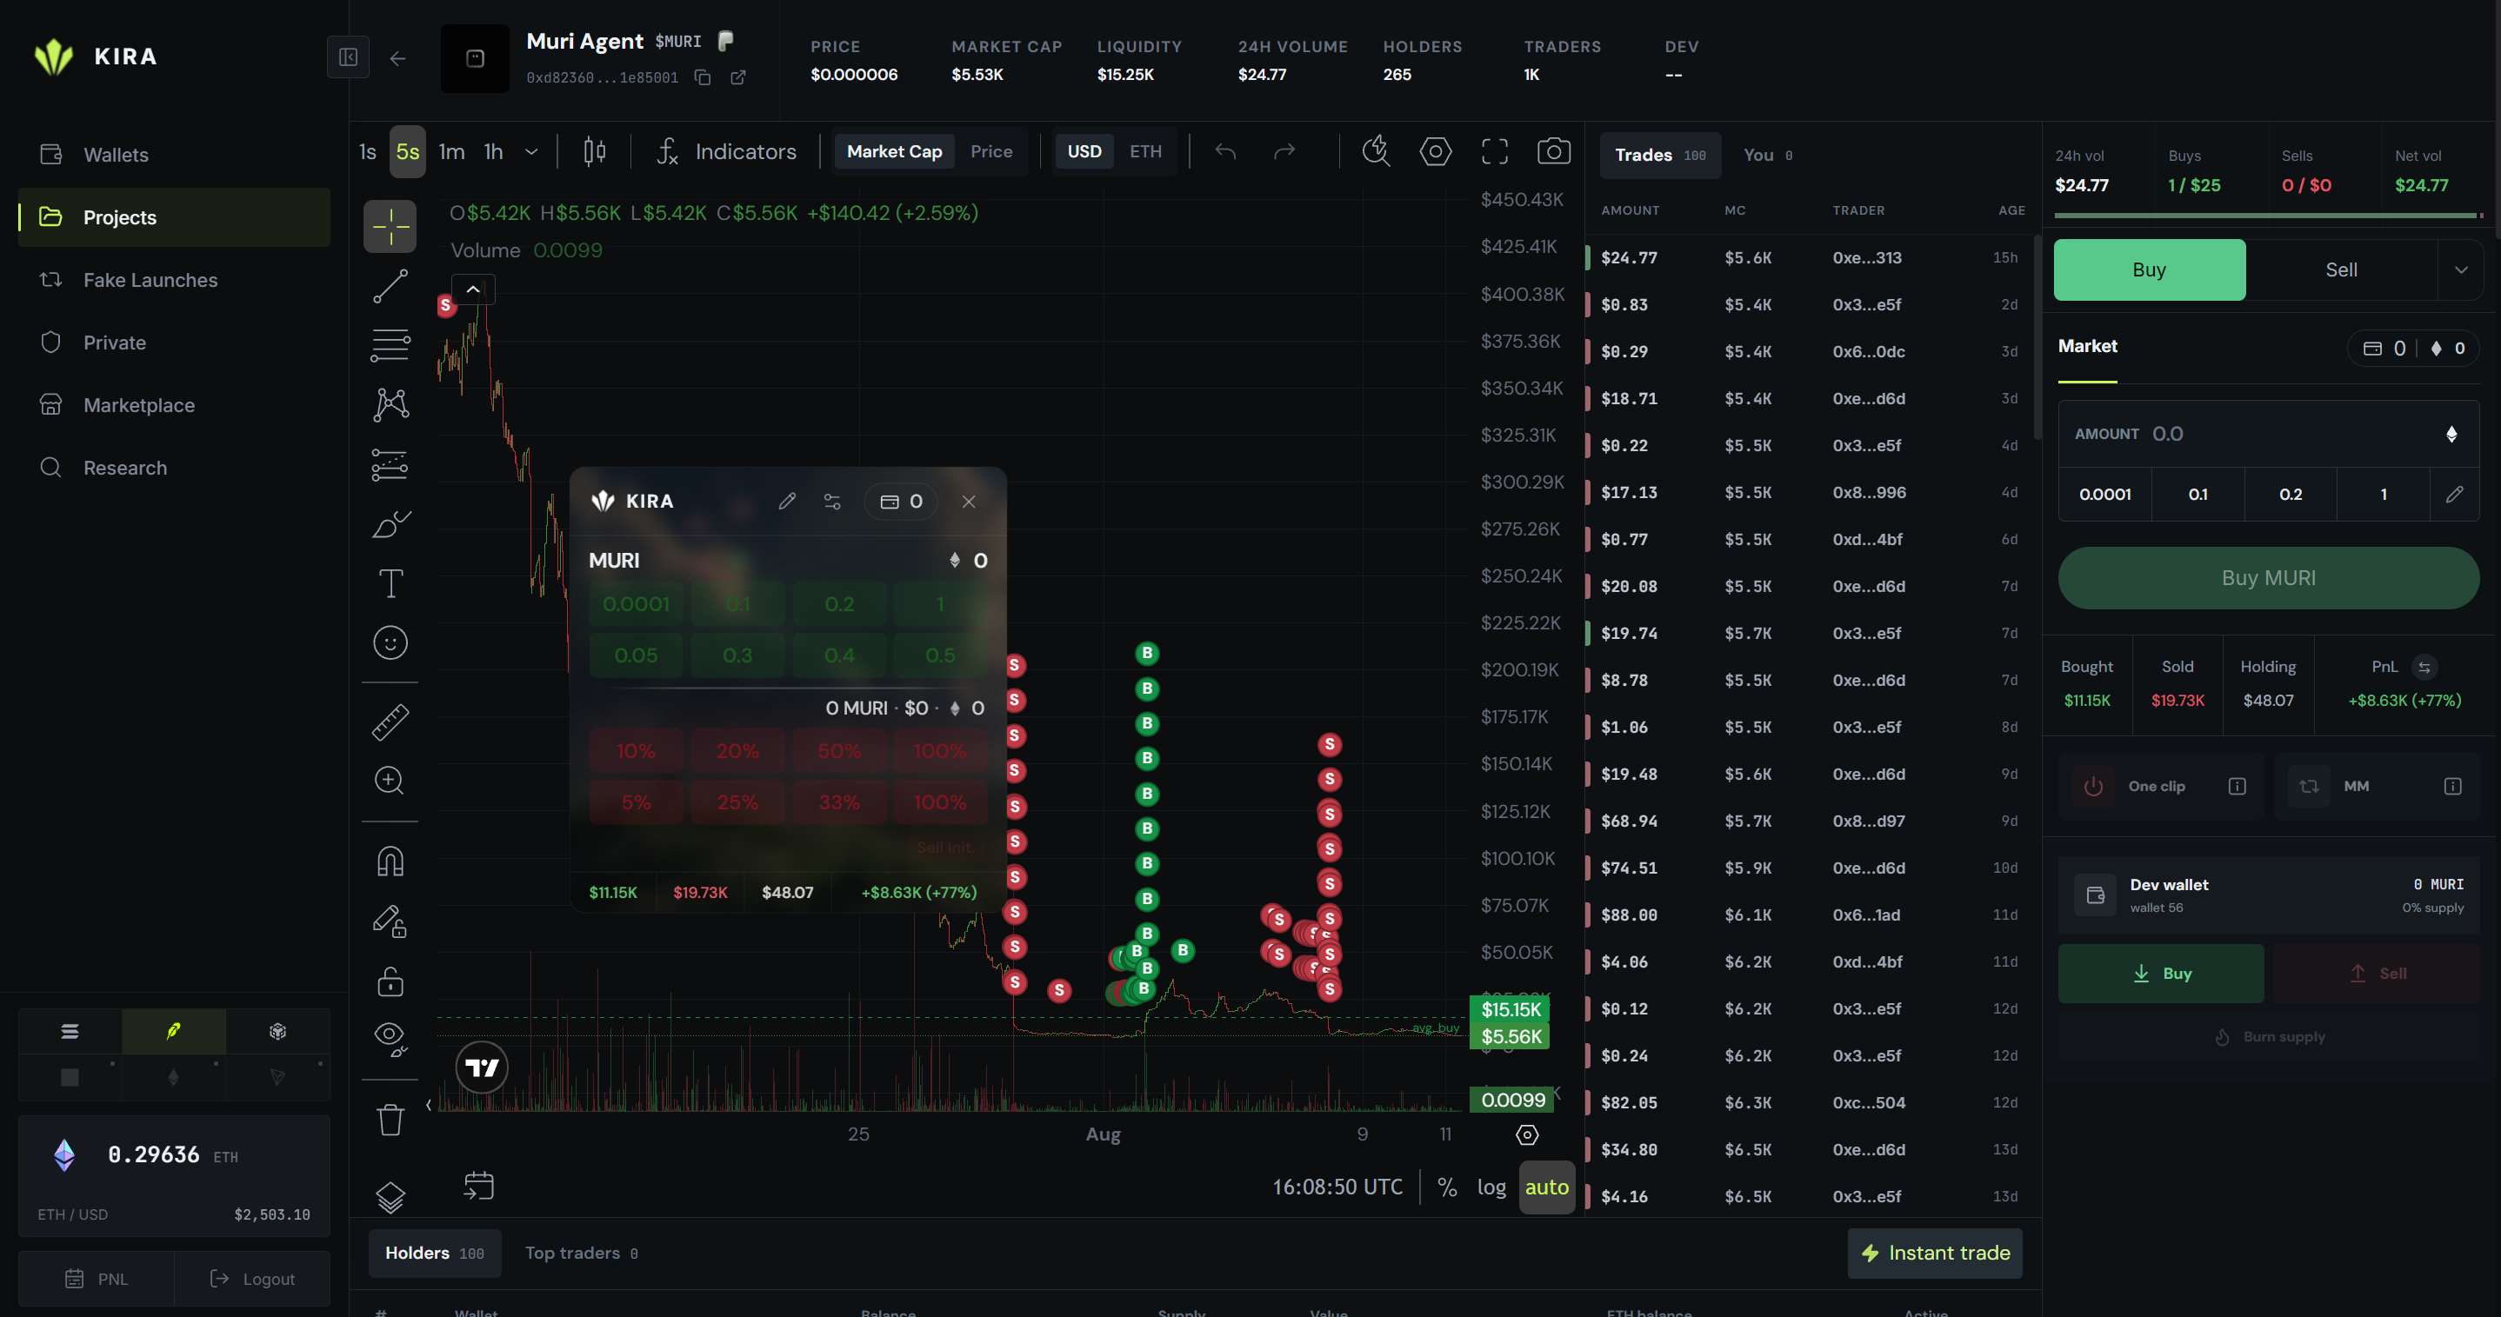Switch chart denomination to ETH
2501x1317 pixels.
[1145, 151]
